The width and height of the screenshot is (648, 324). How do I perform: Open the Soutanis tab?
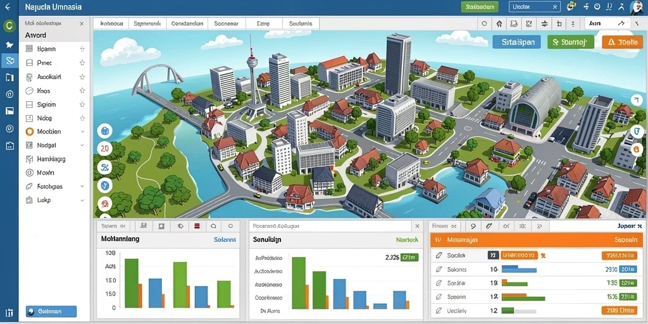point(301,23)
